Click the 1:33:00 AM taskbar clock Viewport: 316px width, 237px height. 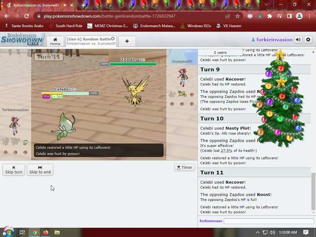(x=288, y=232)
